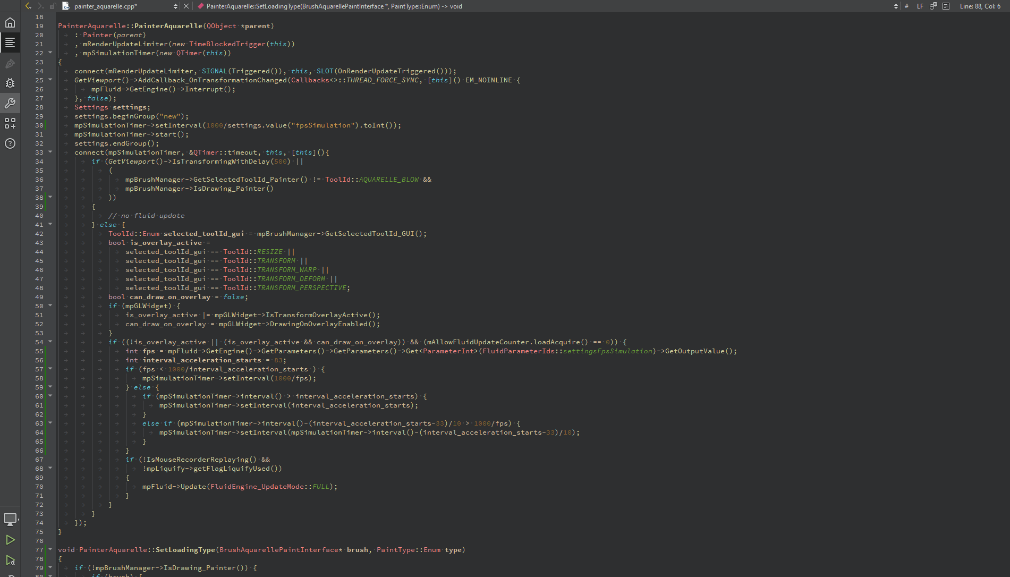Click SetLoadingType function name on line 77
Screen dimensions: 1010x577
(x=185, y=550)
